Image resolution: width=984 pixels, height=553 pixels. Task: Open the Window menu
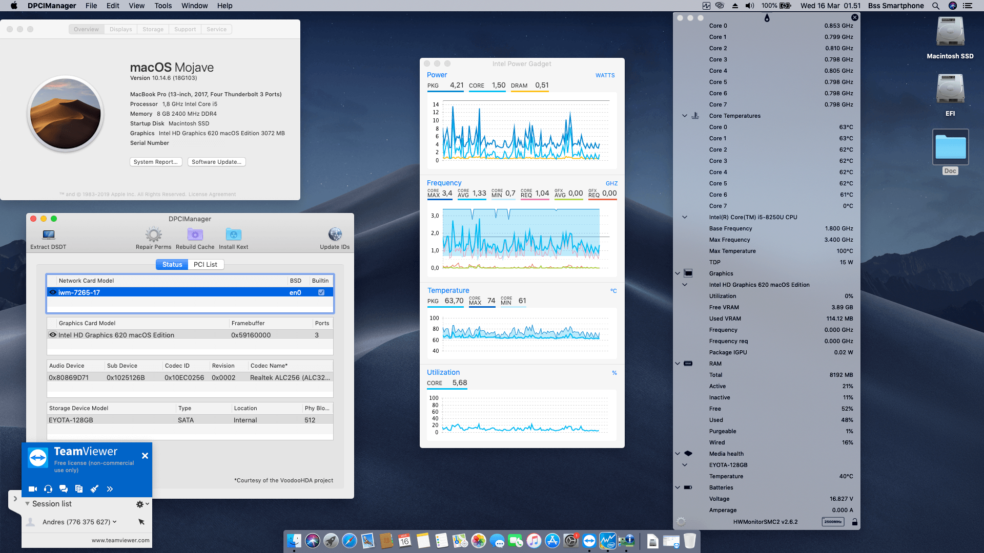click(x=194, y=6)
